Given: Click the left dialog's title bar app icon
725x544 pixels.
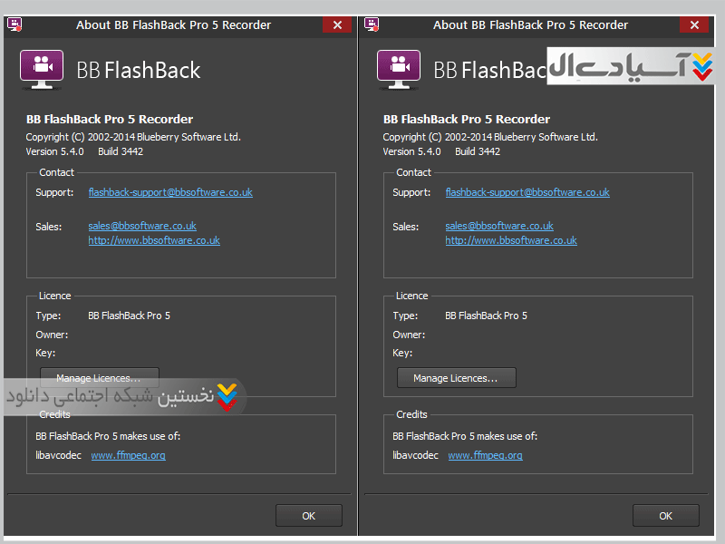Looking at the screenshot, I should click(x=14, y=24).
